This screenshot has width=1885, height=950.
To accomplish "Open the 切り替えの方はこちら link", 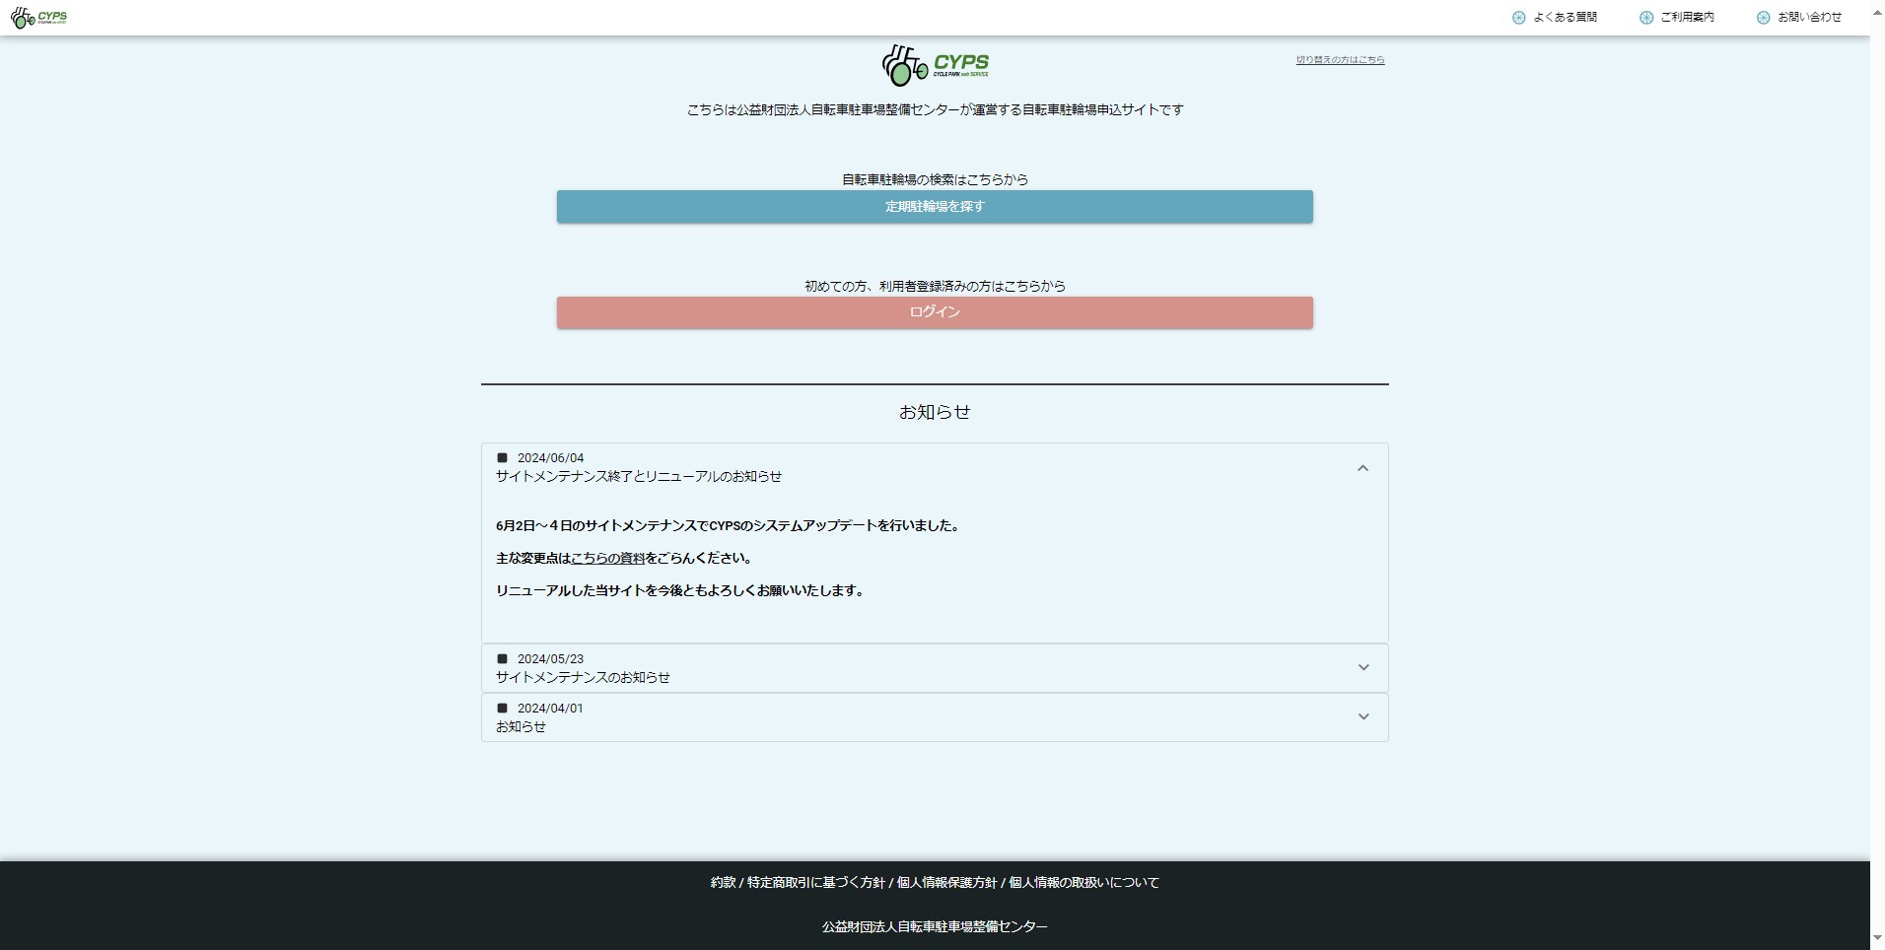I will [1340, 60].
